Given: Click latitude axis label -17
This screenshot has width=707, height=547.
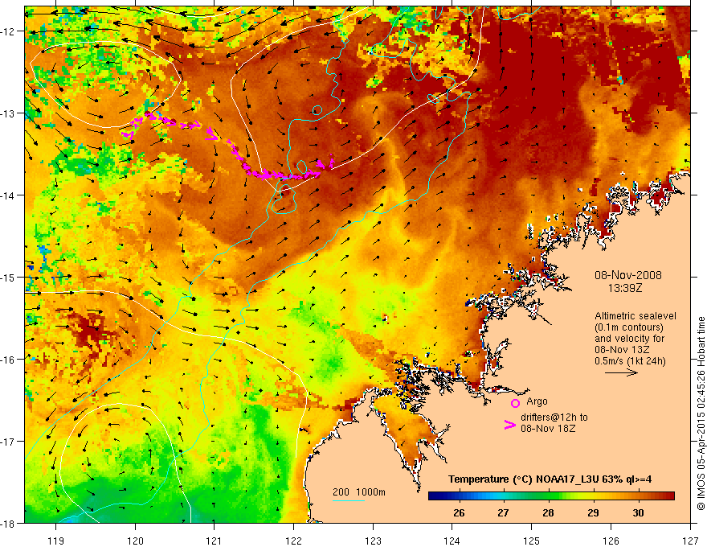Looking at the screenshot, I should [x=8, y=442].
